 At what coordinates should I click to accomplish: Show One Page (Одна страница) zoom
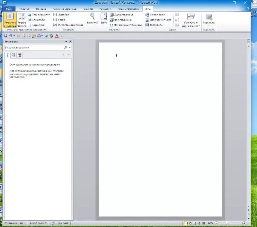(x=121, y=15)
